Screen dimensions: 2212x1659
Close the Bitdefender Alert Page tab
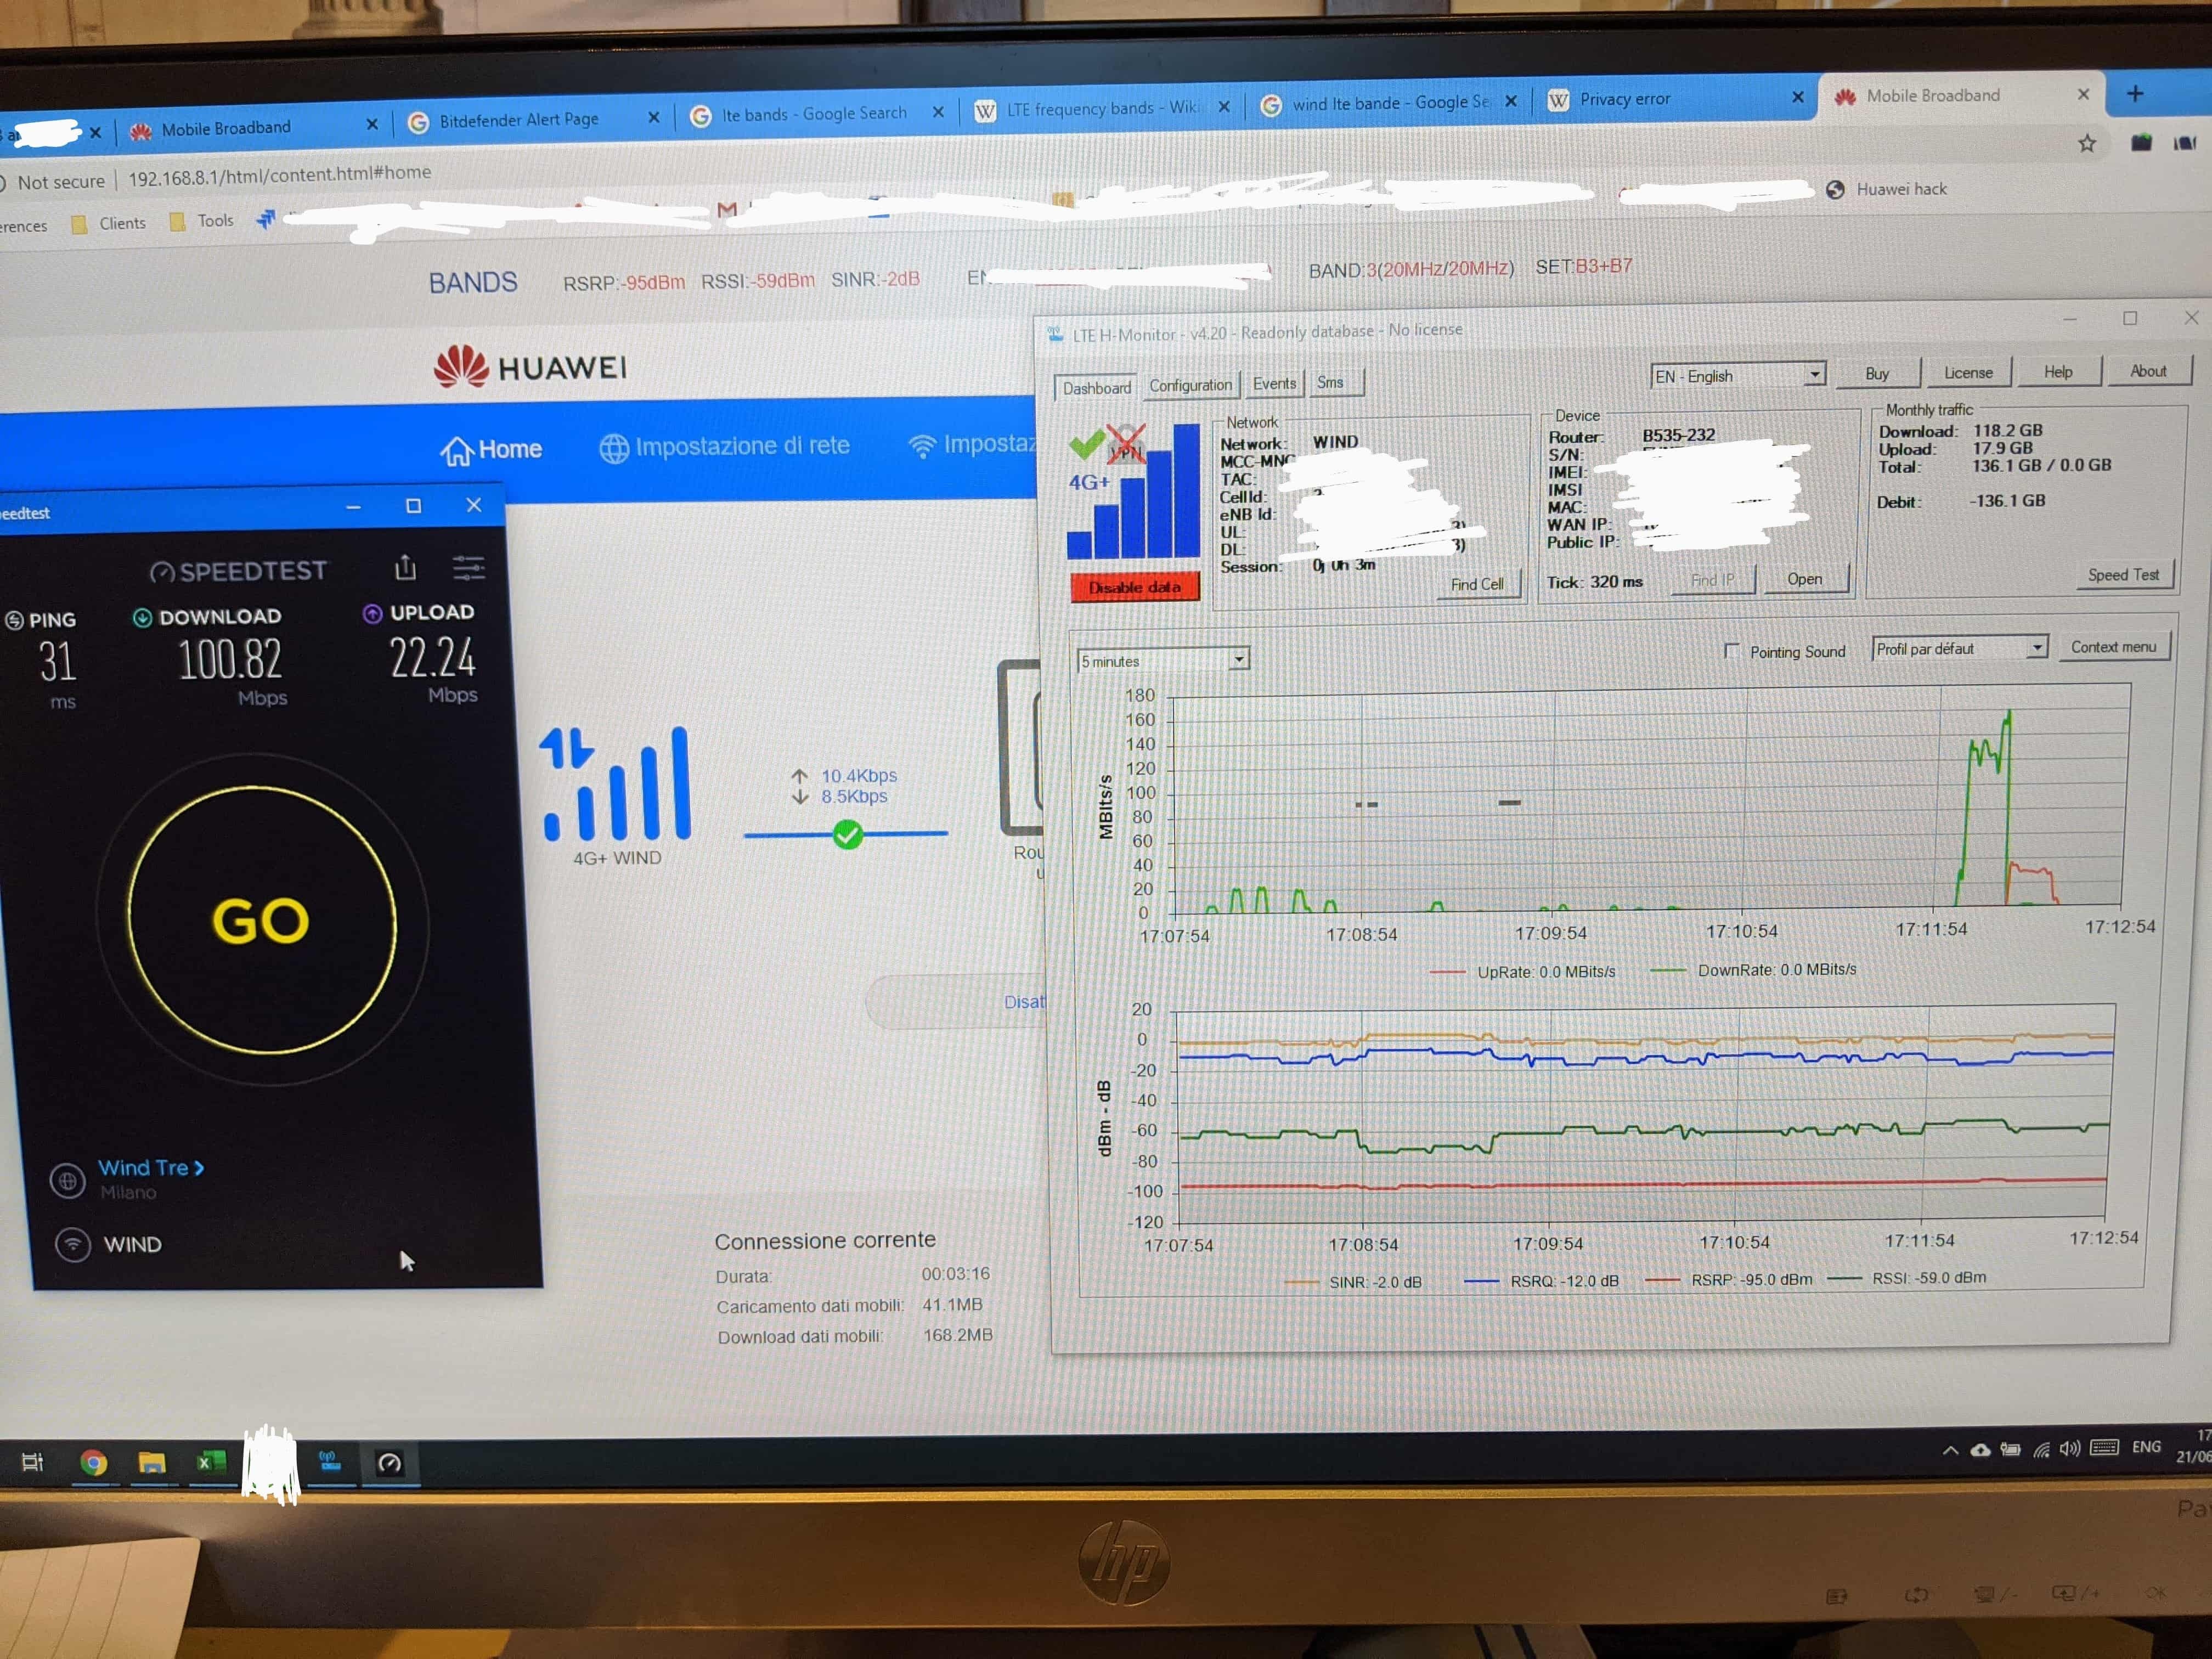point(654,117)
